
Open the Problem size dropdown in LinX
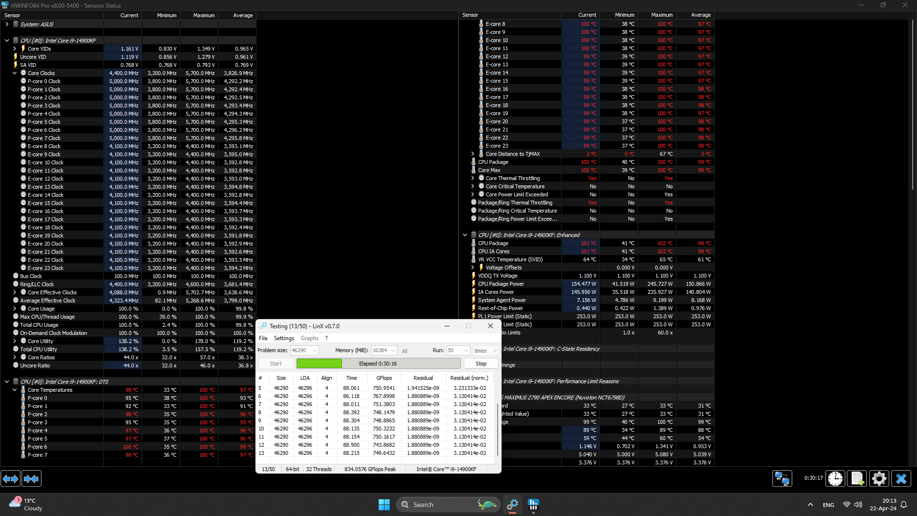point(315,350)
